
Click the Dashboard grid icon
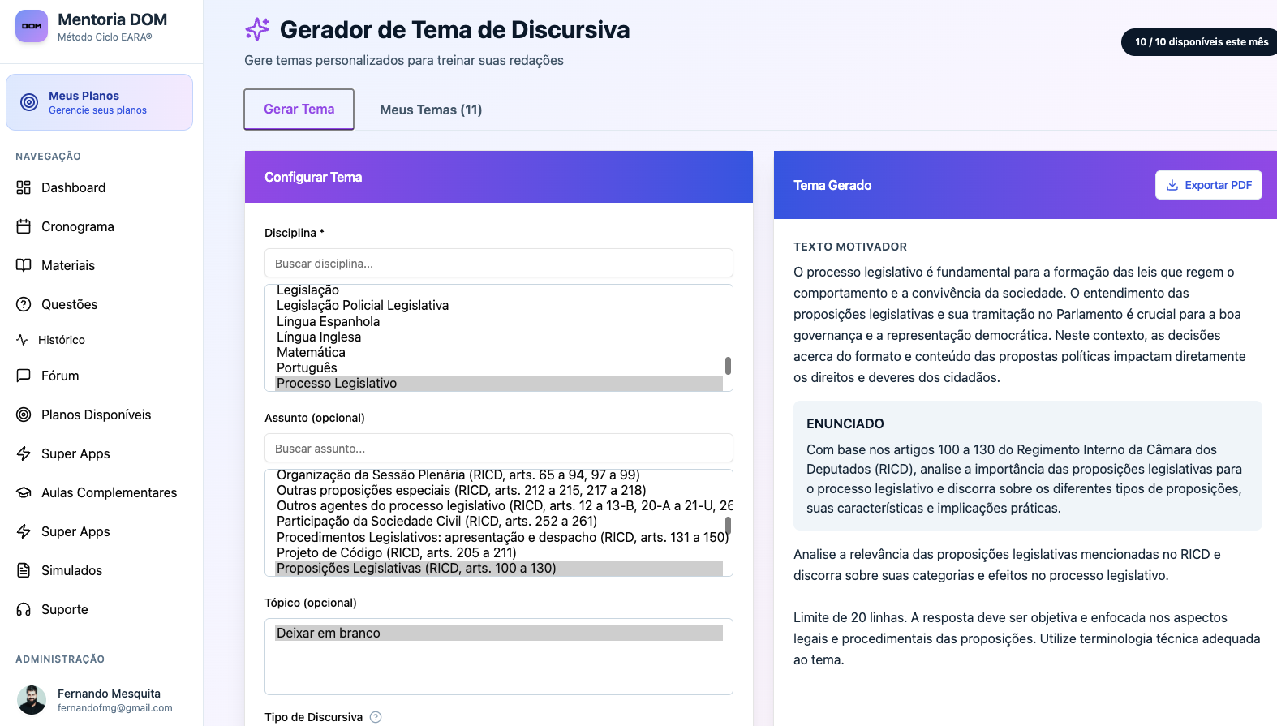[x=24, y=187]
